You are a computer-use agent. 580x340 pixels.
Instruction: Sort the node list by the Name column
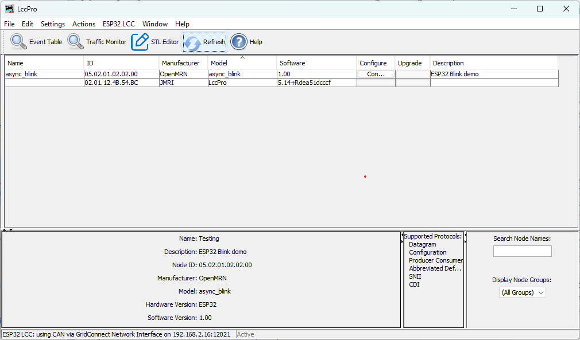coord(14,63)
